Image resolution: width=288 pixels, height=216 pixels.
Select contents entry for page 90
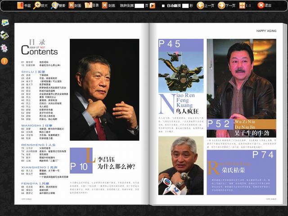click(35, 190)
